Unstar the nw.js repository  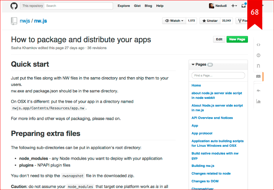coord(210,21)
